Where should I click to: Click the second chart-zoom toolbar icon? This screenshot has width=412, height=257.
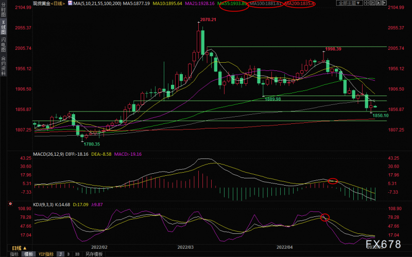click(372, 3)
